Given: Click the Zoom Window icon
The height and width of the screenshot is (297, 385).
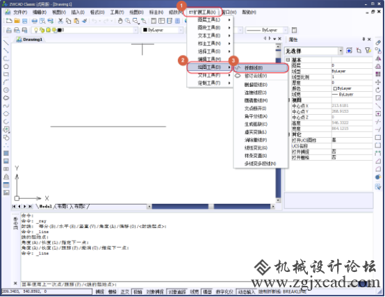Looking at the screenshot, I should tap(136, 21).
